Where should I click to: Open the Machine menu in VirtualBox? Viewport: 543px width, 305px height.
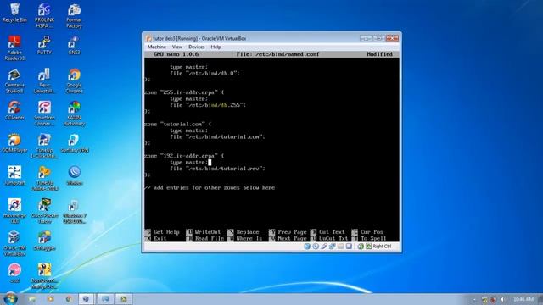tap(156, 47)
